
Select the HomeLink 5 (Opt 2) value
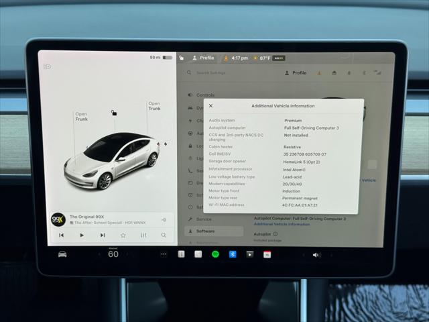[x=302, y=162]
